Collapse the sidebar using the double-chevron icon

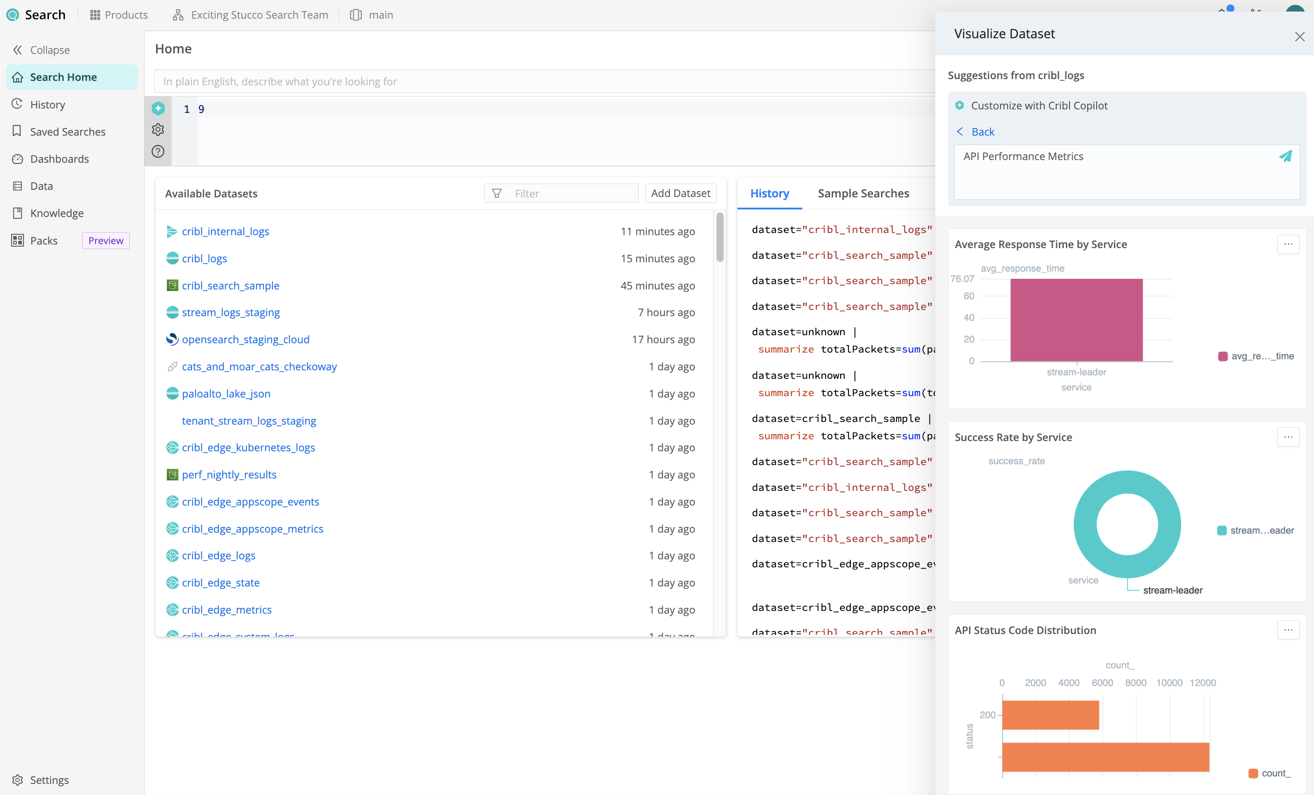pos(18,50)
